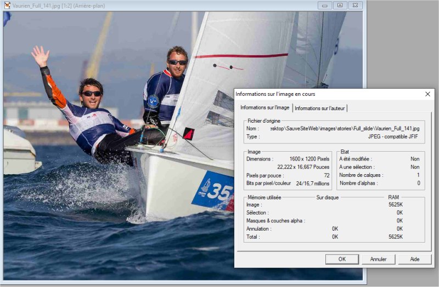Click the Pixels par pouce value 72
Image resolution: width=439 pixels, height=287 pixels.
(327, 175)
